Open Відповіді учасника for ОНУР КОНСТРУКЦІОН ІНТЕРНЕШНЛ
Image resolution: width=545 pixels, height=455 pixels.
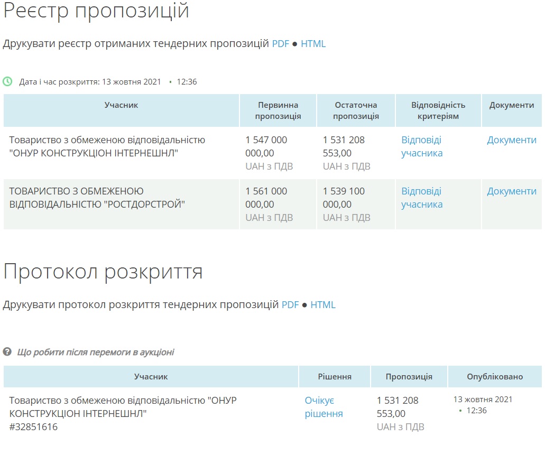422,146
